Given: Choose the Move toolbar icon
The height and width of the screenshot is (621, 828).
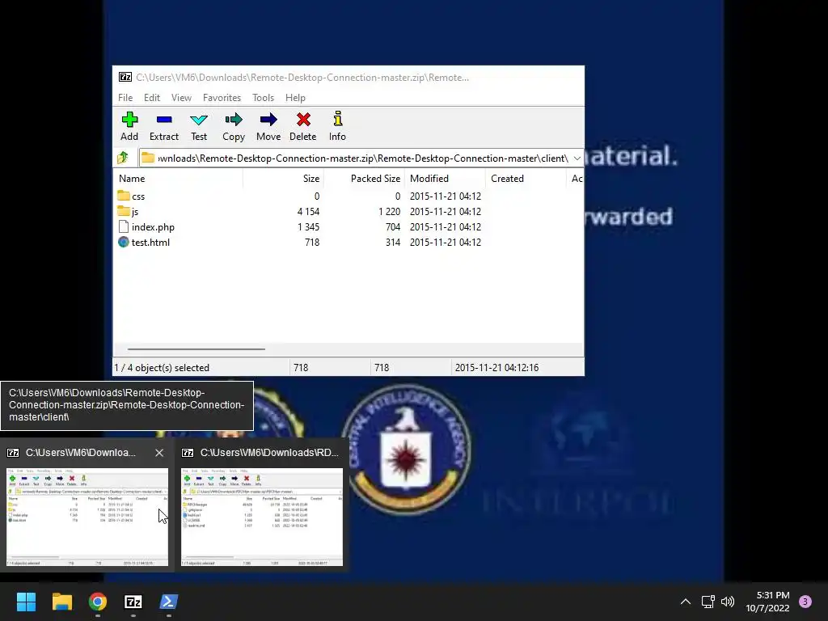Looking at the screenshot, I should [268, 120].
